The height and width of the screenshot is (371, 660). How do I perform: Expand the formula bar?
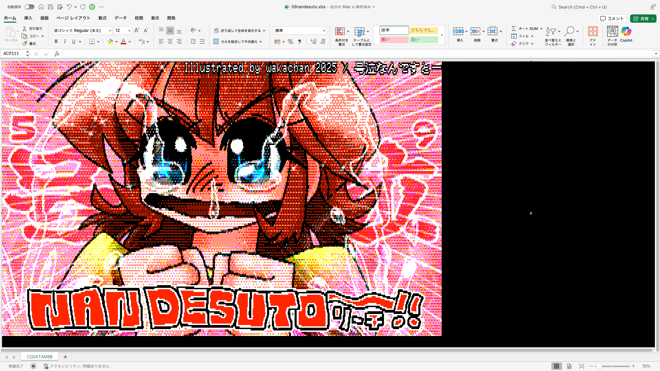tap(656, 54)
